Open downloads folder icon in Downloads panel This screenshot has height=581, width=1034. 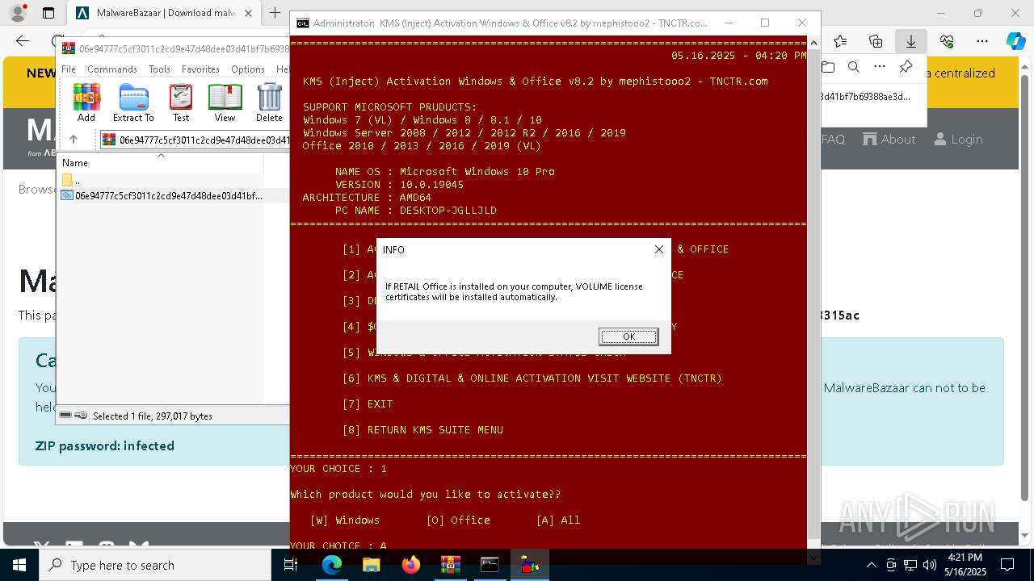coord(828,67)
